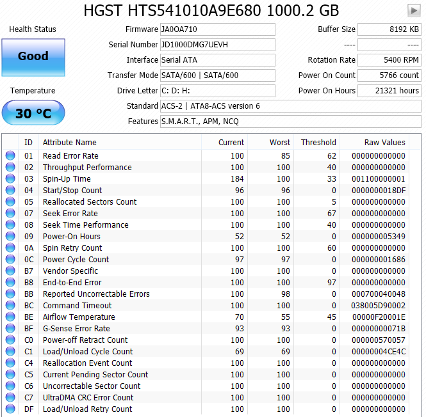The width and height of the screenshot is (426, 417).
Task: Click the 30 °C temperature indicator
Action: click(33, 113)
